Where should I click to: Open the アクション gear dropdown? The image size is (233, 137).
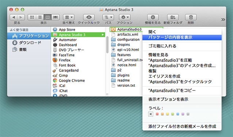click(125, 17)
